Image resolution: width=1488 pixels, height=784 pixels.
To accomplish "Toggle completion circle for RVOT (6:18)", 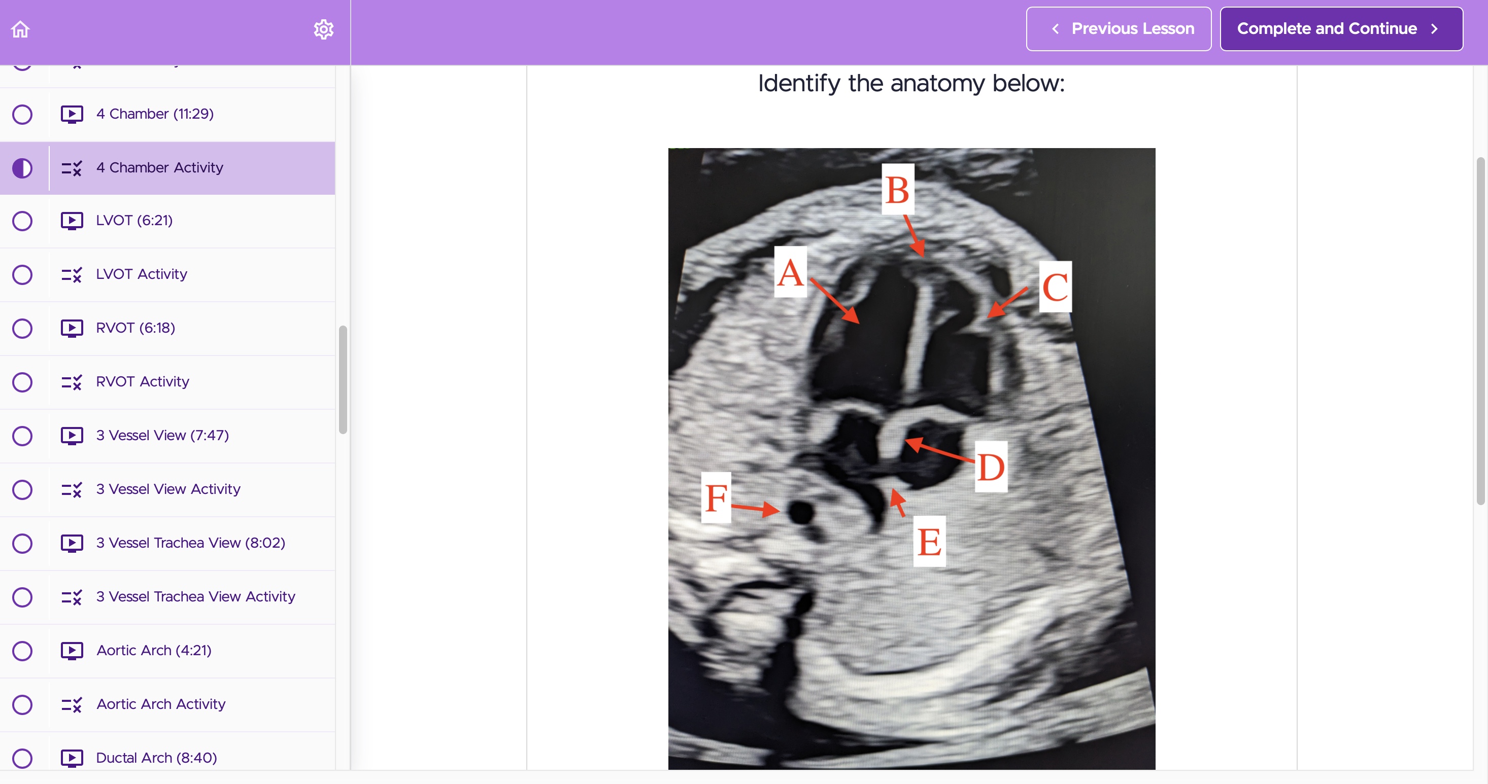I will coord(22,329).
